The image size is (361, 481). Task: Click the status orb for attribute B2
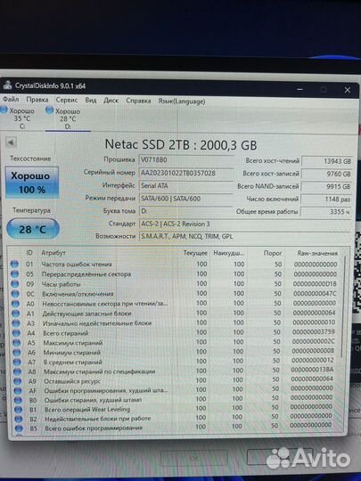tap(19, 419)
